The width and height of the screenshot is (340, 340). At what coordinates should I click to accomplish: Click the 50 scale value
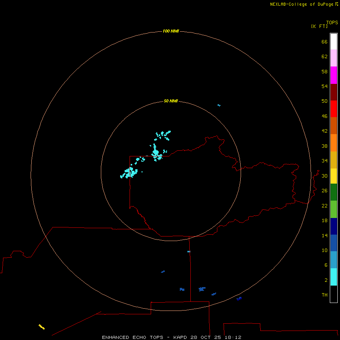coord(325,101)
